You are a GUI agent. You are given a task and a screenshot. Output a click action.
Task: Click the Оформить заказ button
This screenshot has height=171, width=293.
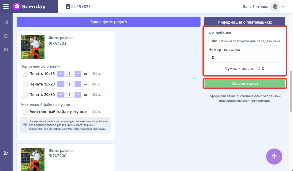pyautogui.click(x=244, y=84)
